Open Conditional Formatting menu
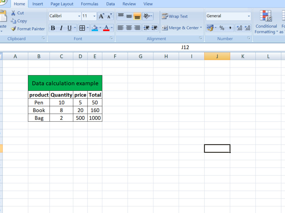This screenshot has width=285, height=213. 266,22
